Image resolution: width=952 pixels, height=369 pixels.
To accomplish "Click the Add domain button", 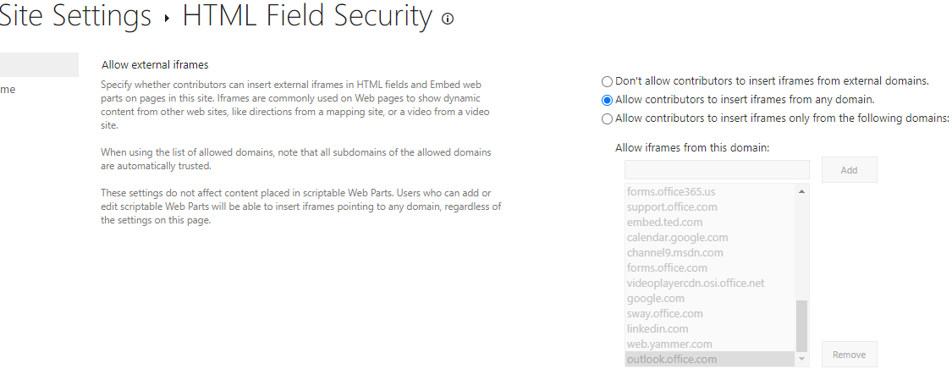I will [849, 170].
